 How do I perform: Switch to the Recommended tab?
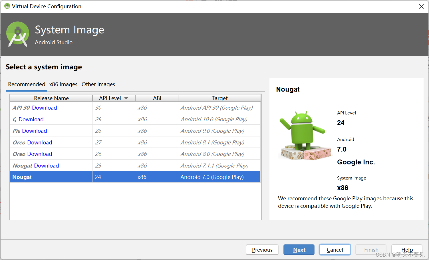pos(27,84)
